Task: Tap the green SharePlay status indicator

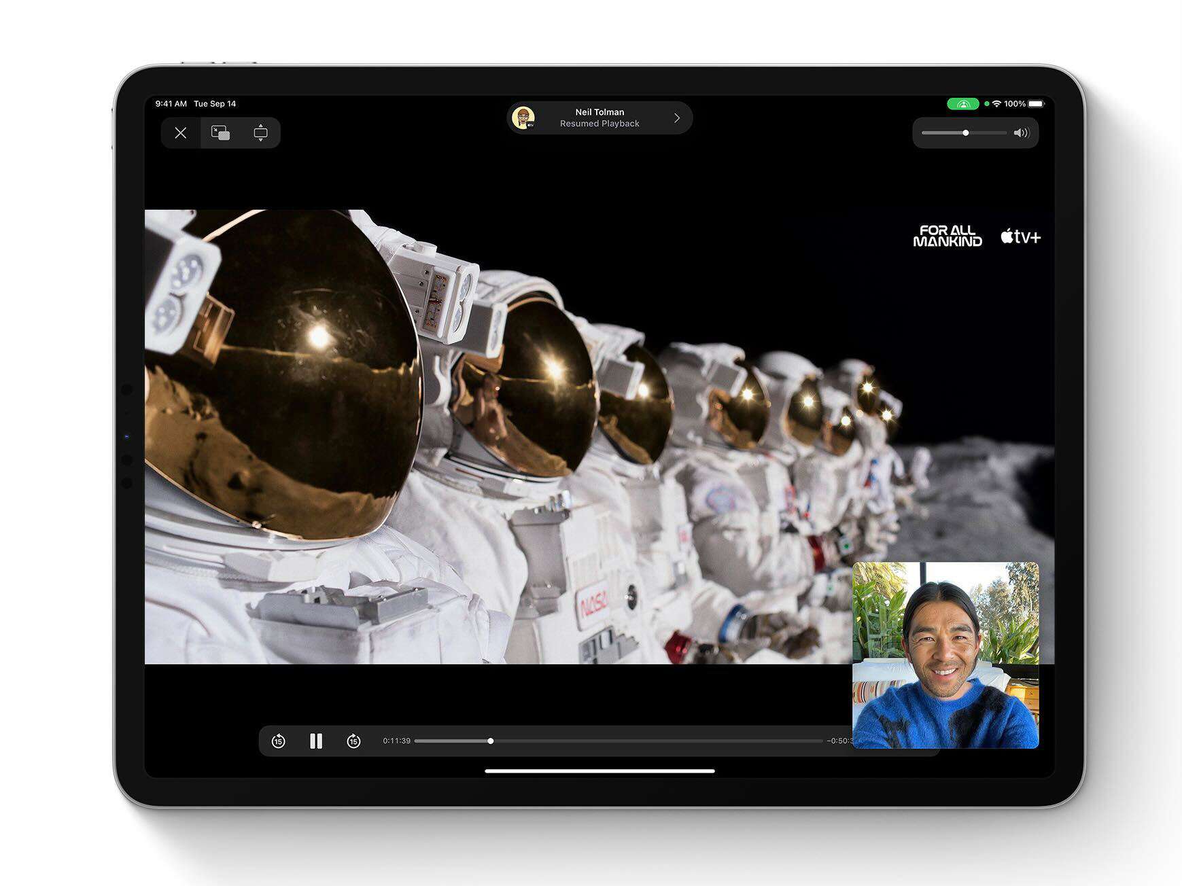Action: coord(962,104)
